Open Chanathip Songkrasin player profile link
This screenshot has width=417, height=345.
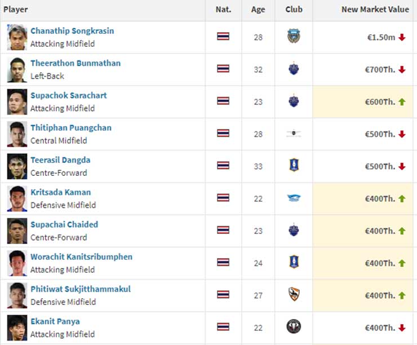tap(72, 31)
